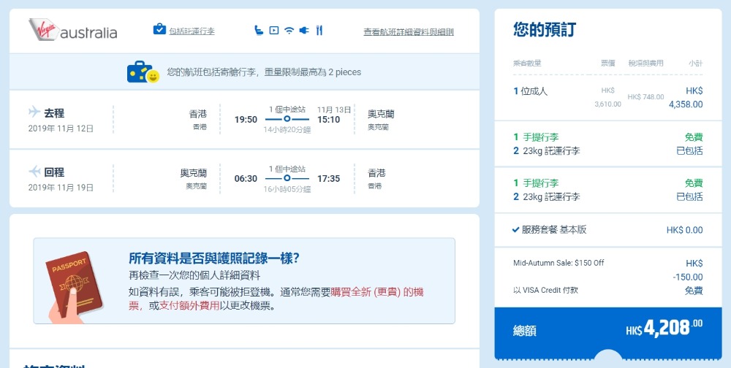Click the seat amenity icon
This screenshot has height=368, width=731.
click(x=258, y=31)
